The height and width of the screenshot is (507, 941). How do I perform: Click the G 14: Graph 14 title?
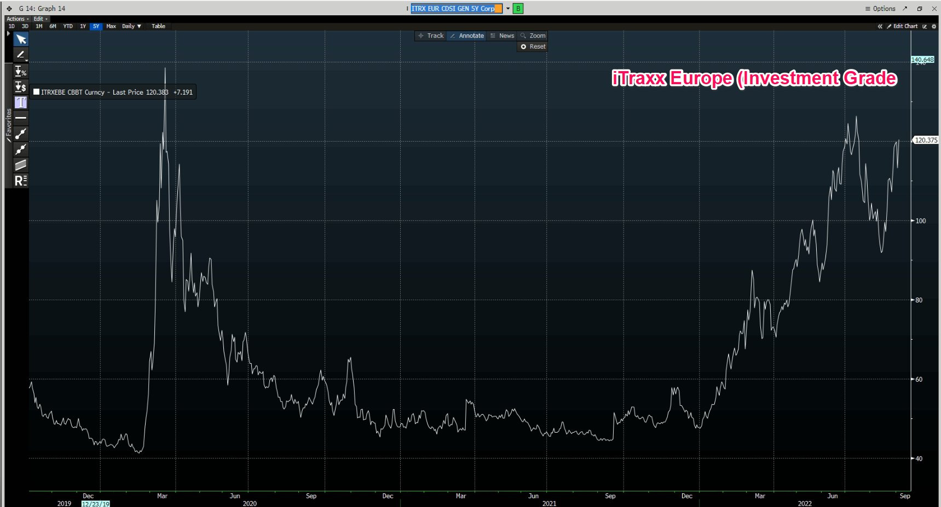(42, 9)
